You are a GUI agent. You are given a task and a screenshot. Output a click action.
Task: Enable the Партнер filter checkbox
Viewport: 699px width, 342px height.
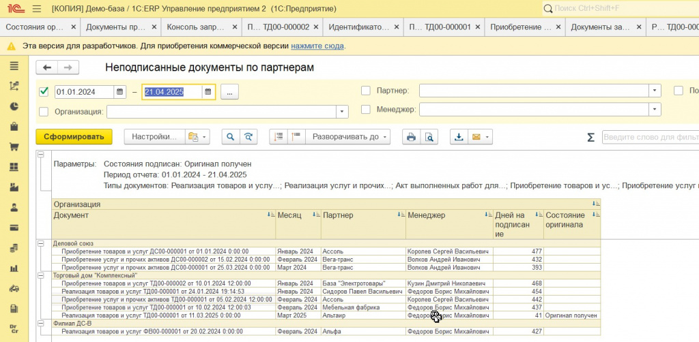pos(366,91)
